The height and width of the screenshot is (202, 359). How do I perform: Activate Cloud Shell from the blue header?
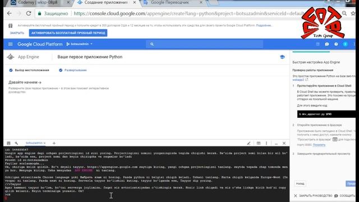pos(317,44)
